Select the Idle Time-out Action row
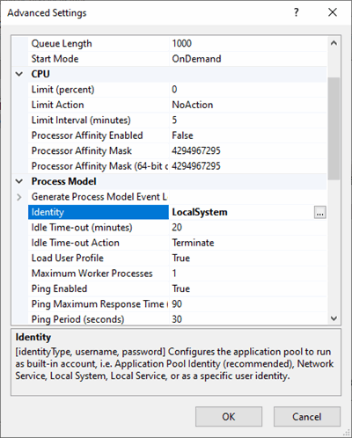 pos(178,243)
